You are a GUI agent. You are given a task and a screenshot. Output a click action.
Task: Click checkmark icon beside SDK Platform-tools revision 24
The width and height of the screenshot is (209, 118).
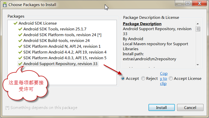click(20, 35)
